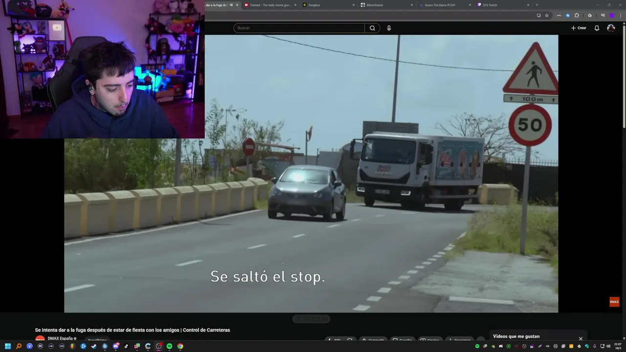Screen dimensions: 626x352
Task: Open Chrome extensions puzzle icon
Action: [x=577, y=15]
